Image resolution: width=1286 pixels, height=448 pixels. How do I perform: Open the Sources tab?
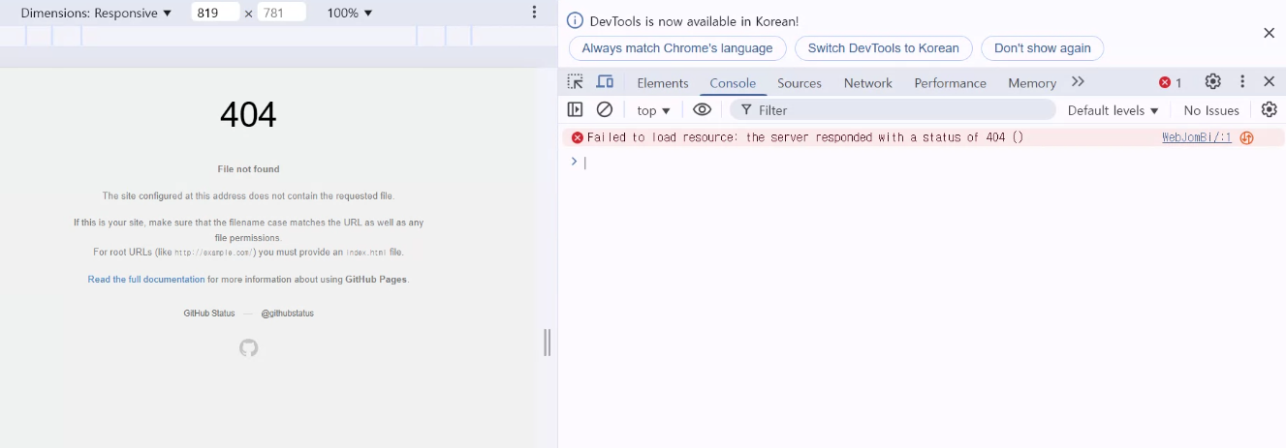(800, 83)
